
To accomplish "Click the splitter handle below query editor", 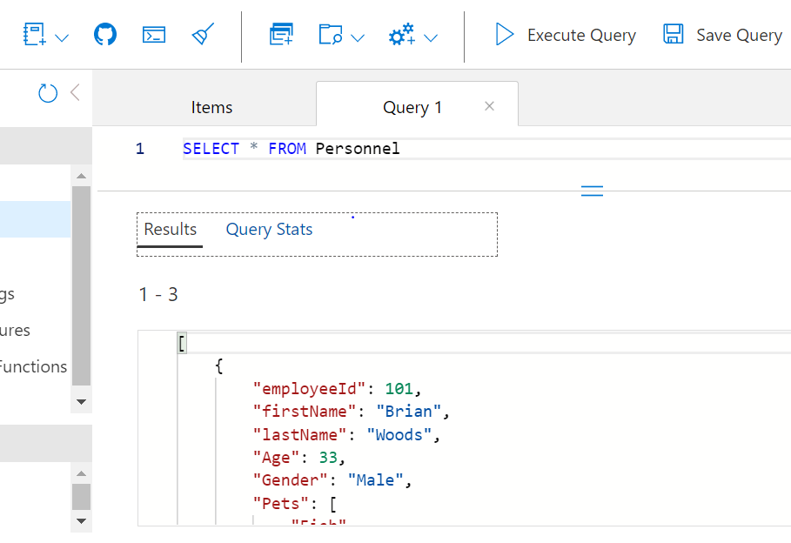I will [x=592, y=191].
